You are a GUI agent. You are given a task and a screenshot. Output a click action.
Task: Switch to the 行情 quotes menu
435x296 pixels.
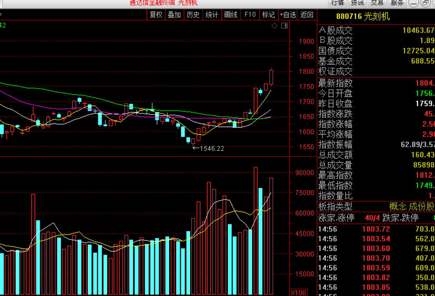click(338, 3)
